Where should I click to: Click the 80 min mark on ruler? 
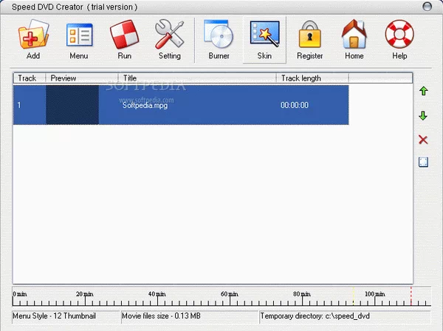[302, 294]
